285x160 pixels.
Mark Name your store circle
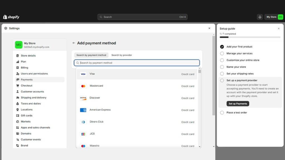point(222,67)
